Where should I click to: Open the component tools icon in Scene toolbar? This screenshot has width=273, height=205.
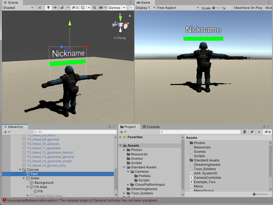(94, 8)
